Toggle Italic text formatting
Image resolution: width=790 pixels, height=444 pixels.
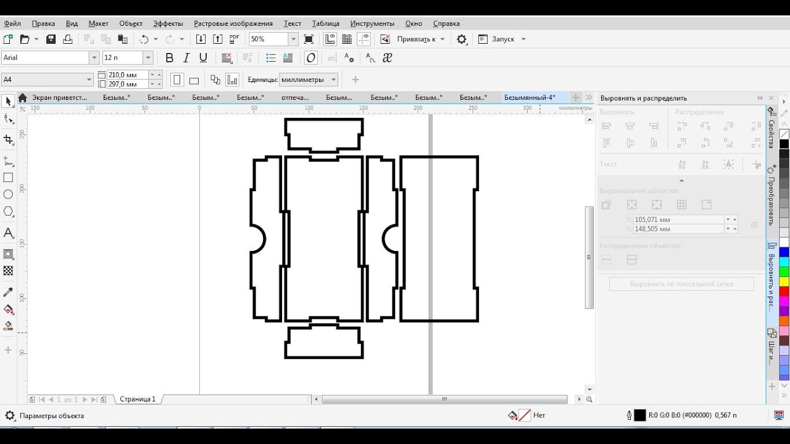click(186, 58)
